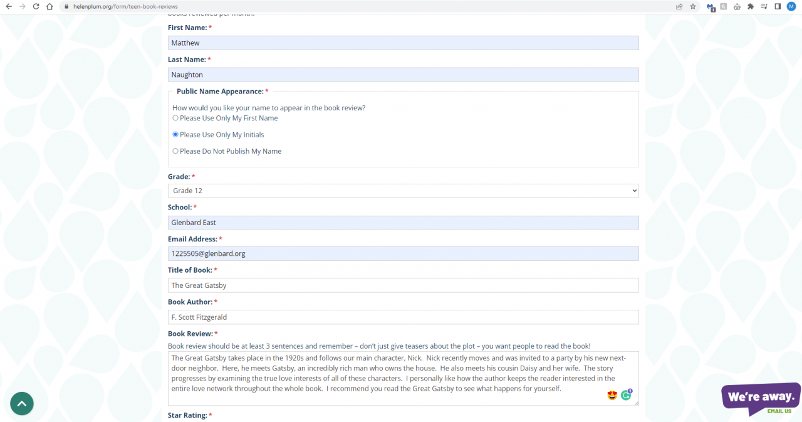Click the Email Address label

(x=195, y=239)
